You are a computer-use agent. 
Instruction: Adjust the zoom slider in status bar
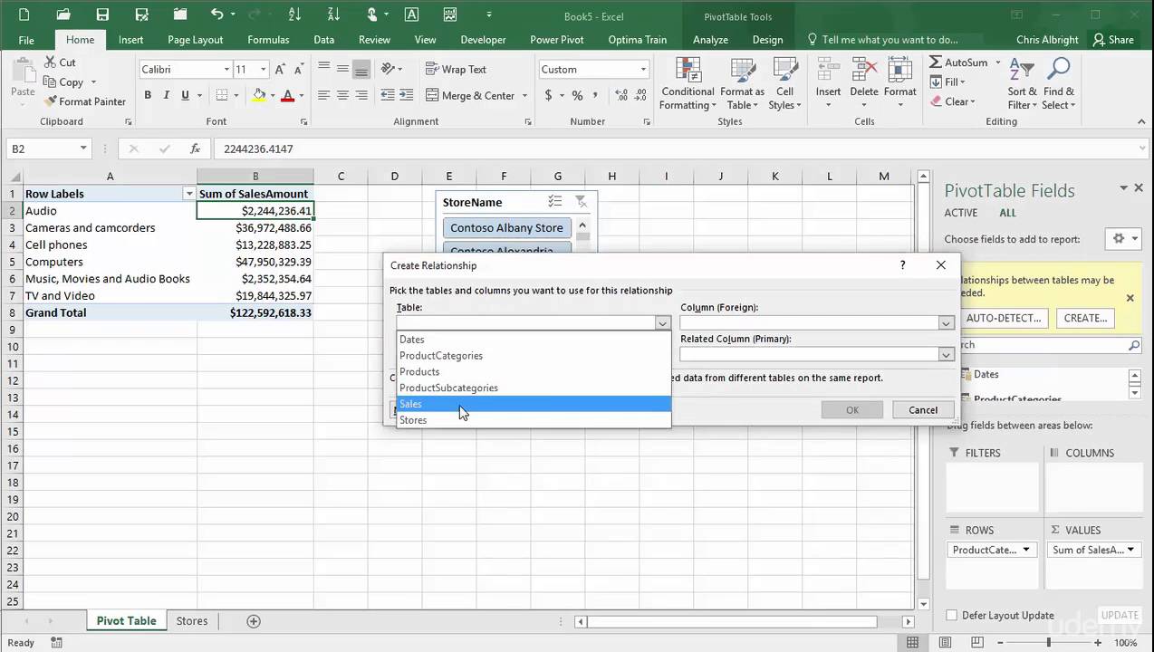tap(1049, 643)
